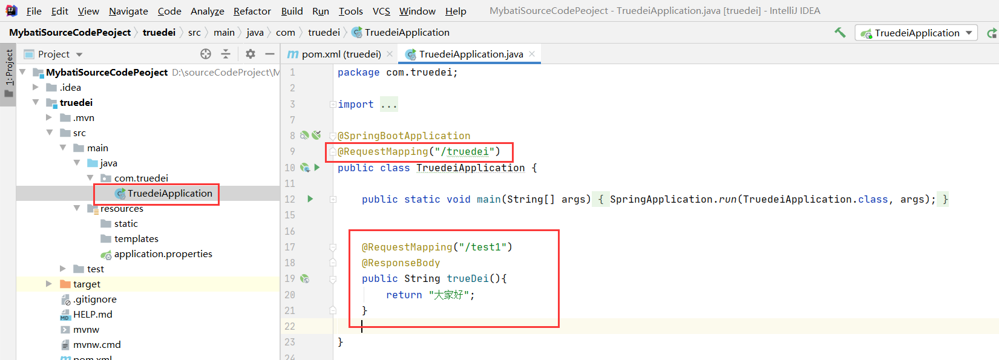Collapse the MybatiSourceCodePeoject root node
999x360 pixels.
pyautogui.click(x=22, y=72)
